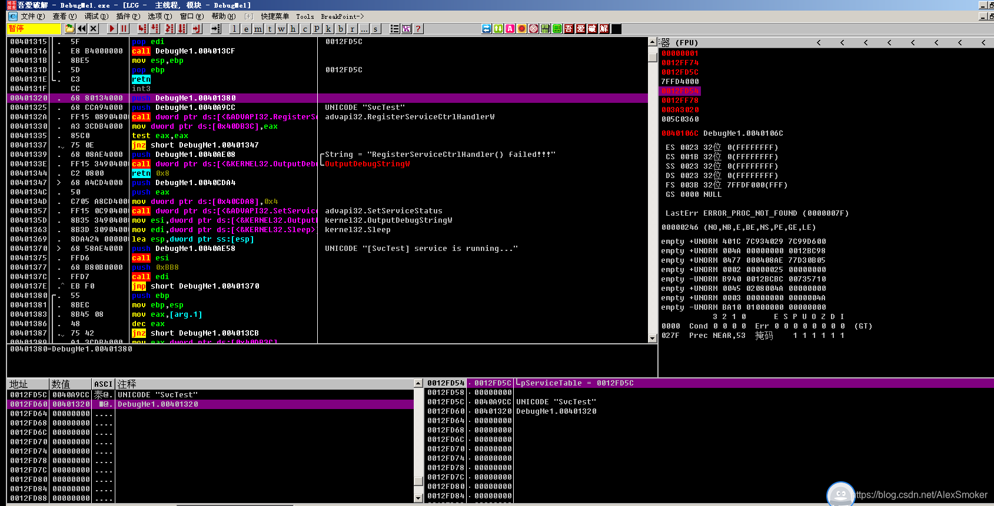The height and width of the screenshot is (506, 994).
Task: Show the Call stack with the 'k' button
Action: (328, 28)
